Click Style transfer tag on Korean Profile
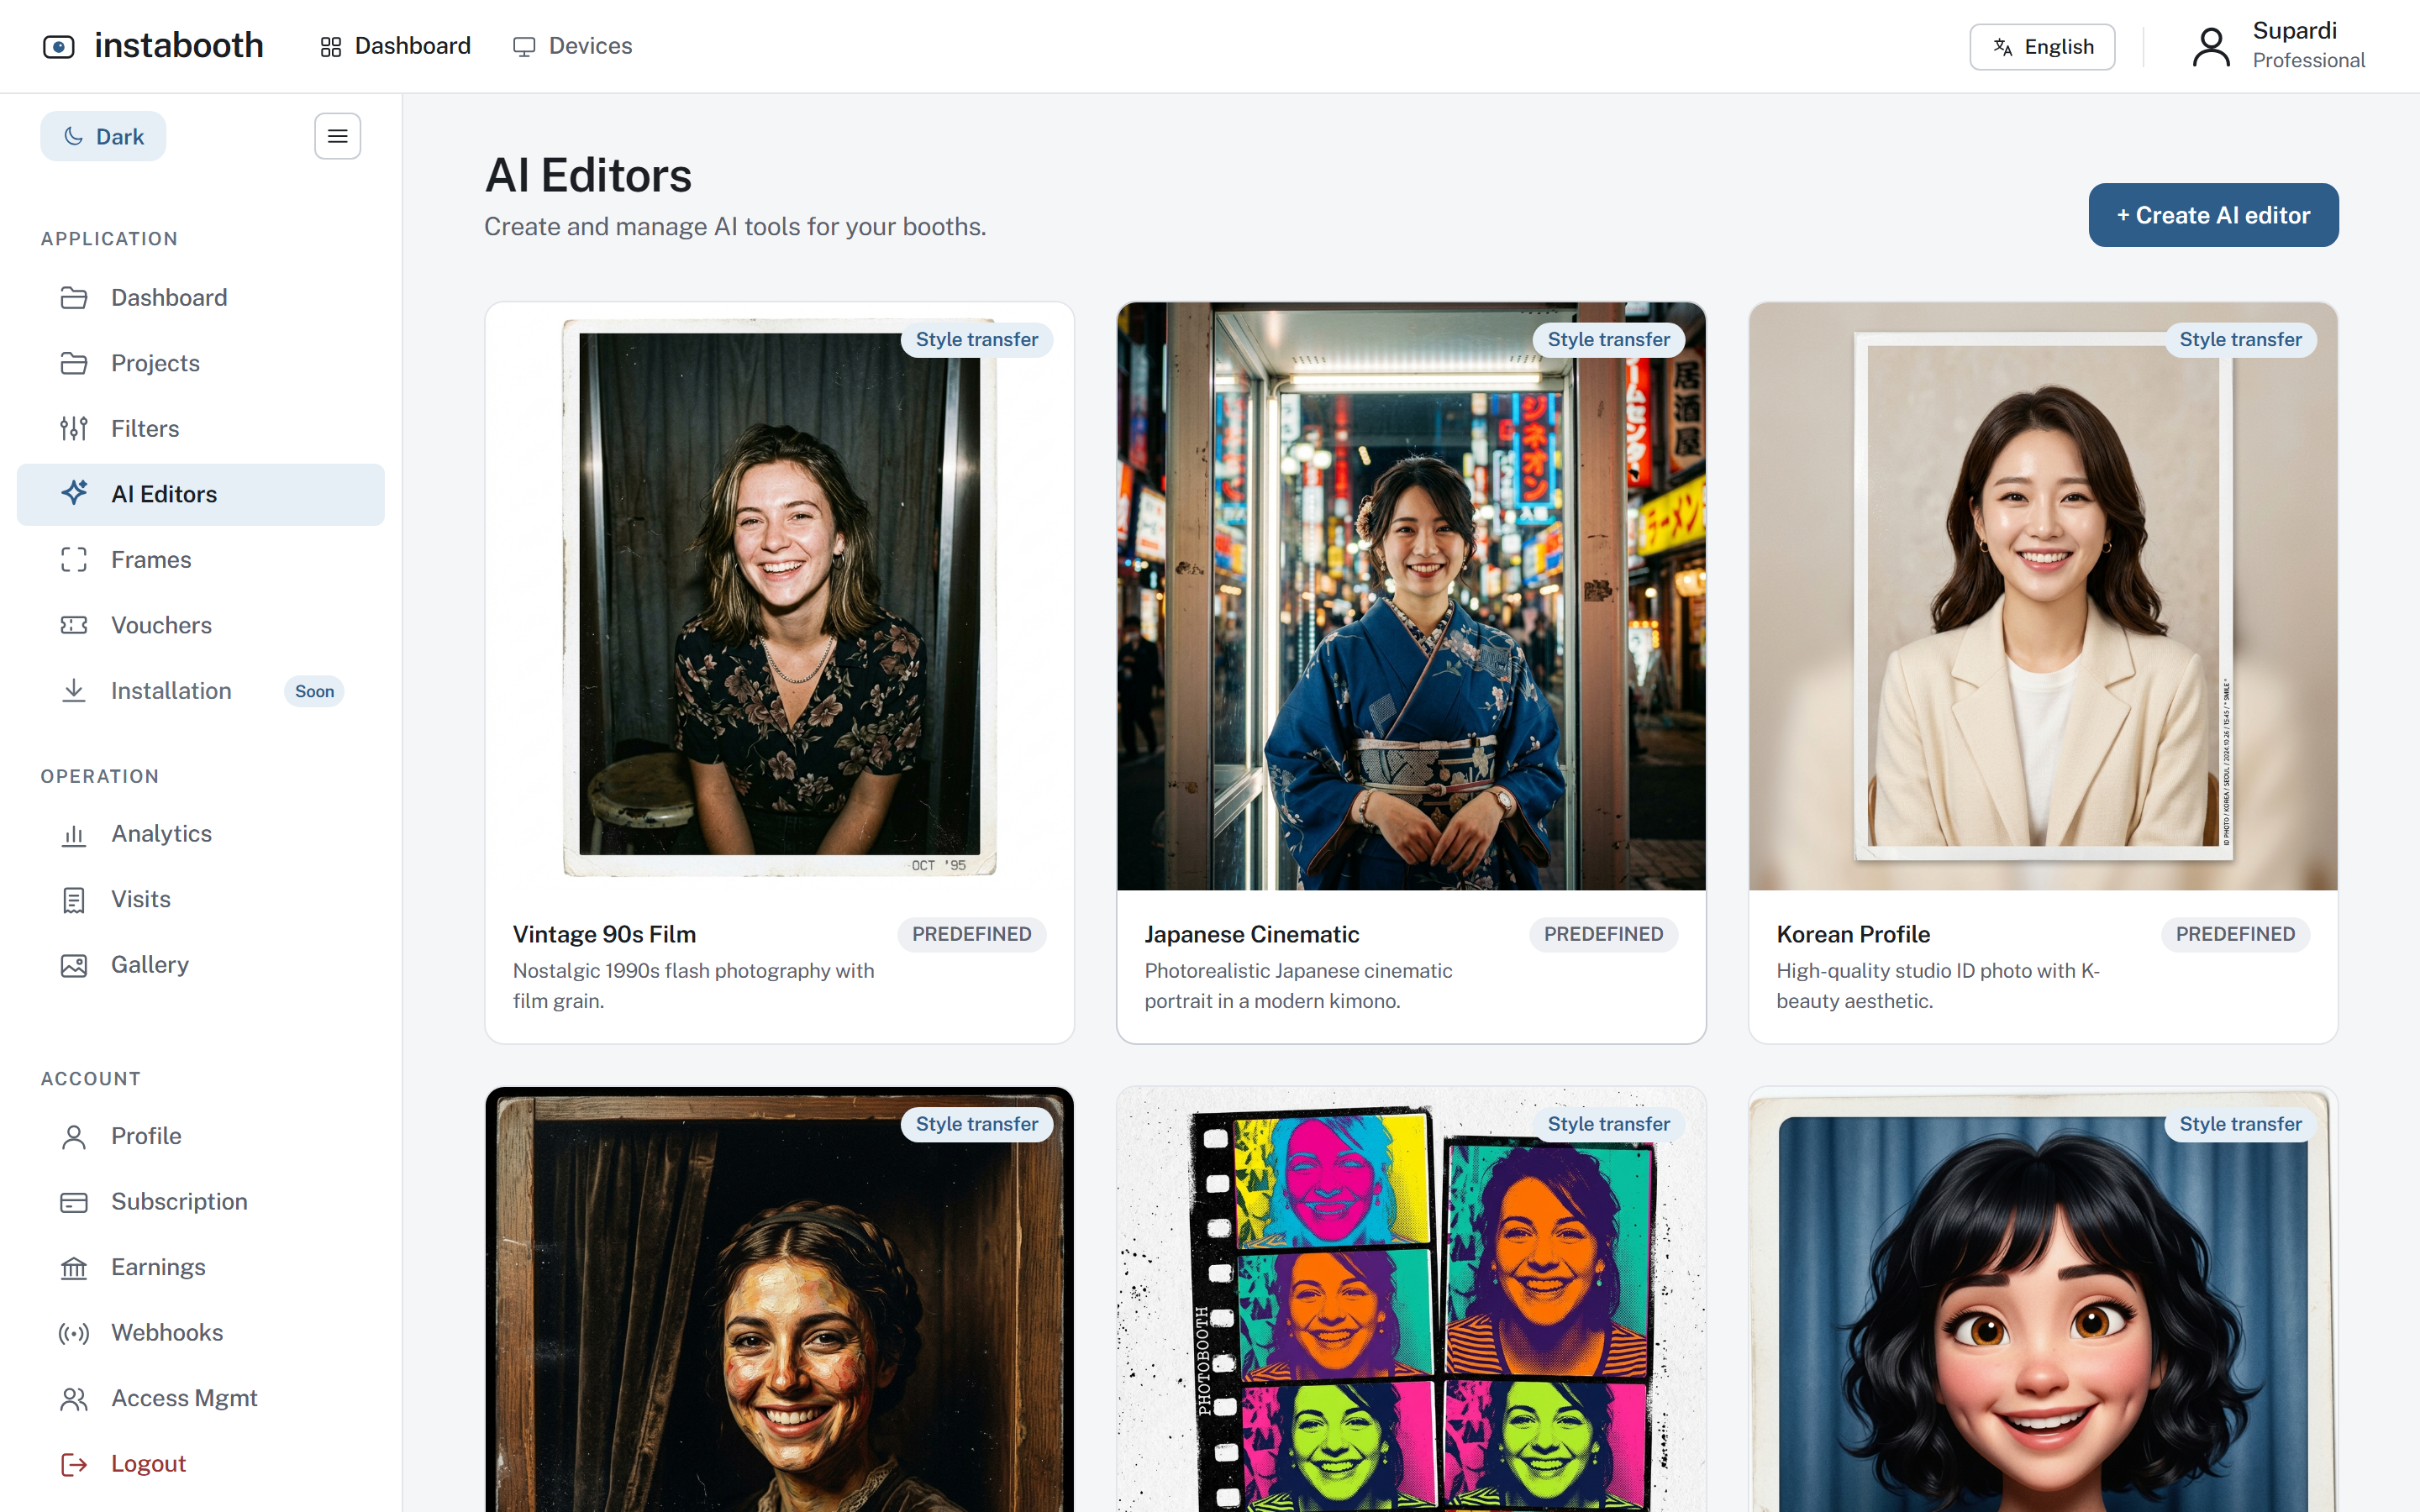The image size is (2420, 1512). tap(2240, 339)
